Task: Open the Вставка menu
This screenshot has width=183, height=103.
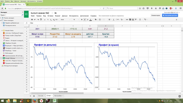Action: (50, 16)
